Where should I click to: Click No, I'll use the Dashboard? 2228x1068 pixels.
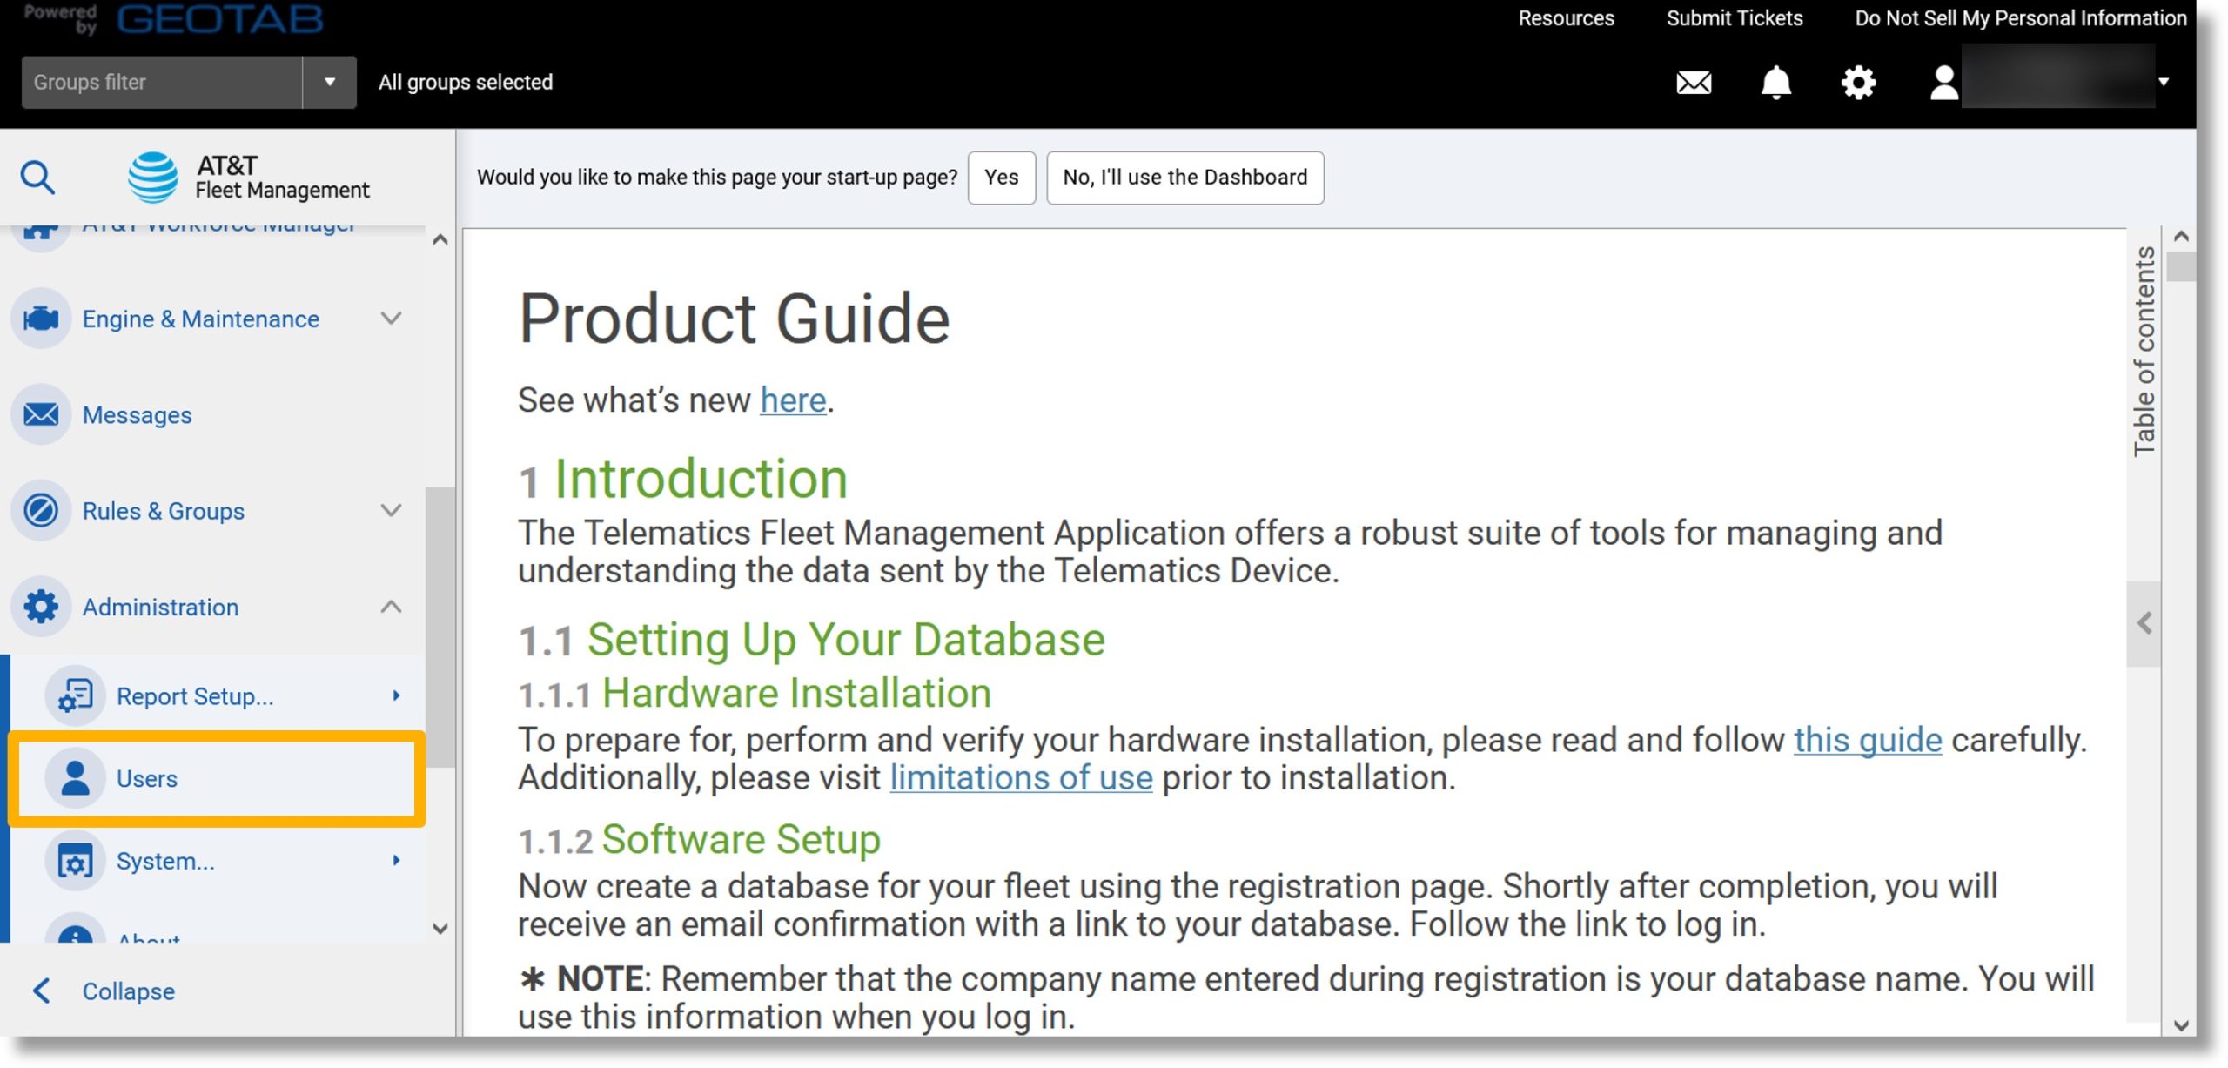point(1184,178)
